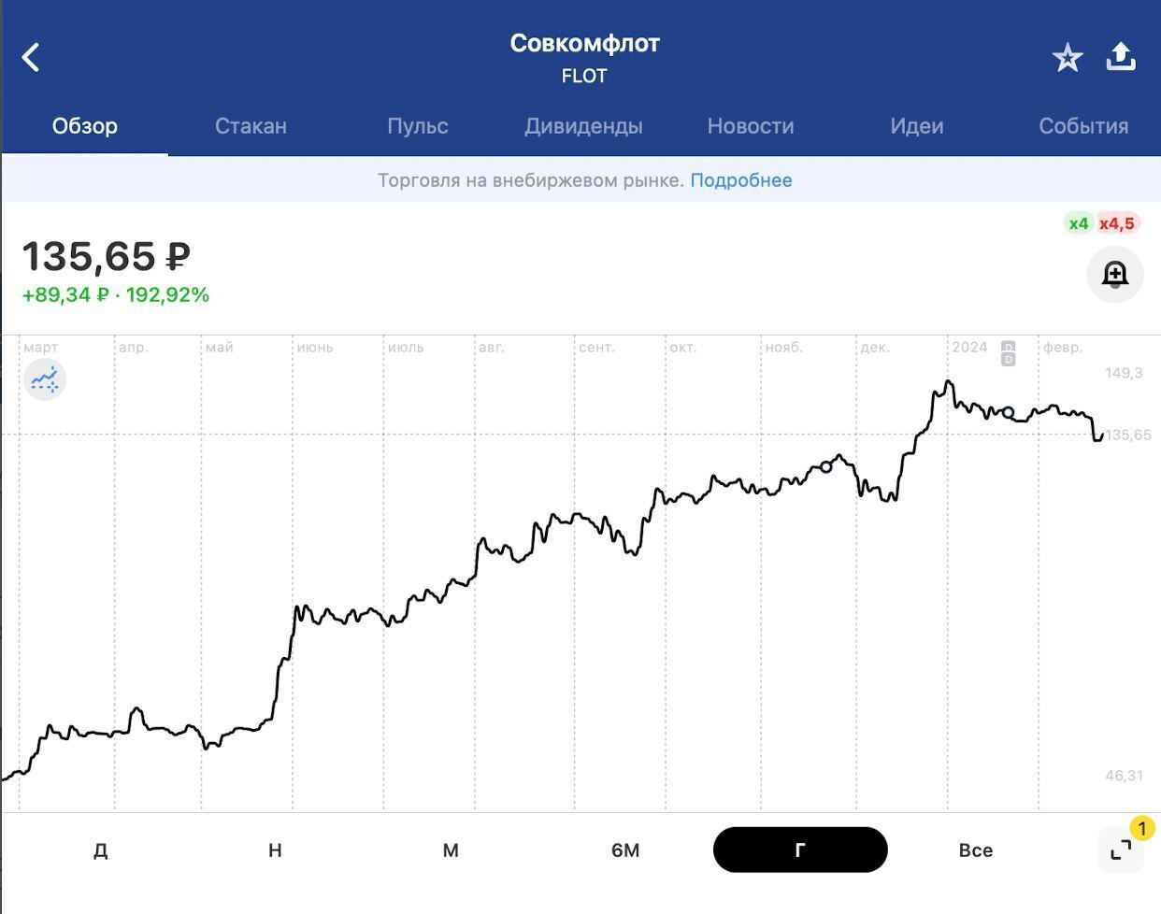Click the chart event circle in November
The height and width of the screenshot is (914, 1161).
coord(826,466)
